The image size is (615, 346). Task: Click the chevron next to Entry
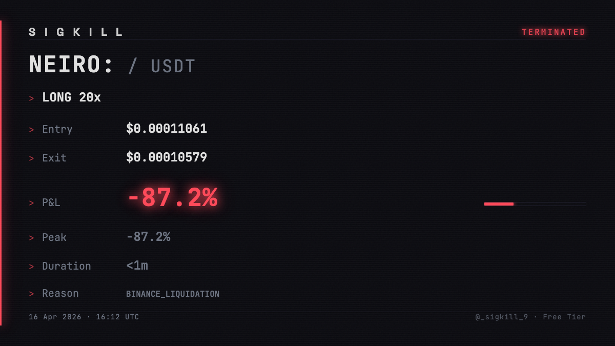(32, 130)
